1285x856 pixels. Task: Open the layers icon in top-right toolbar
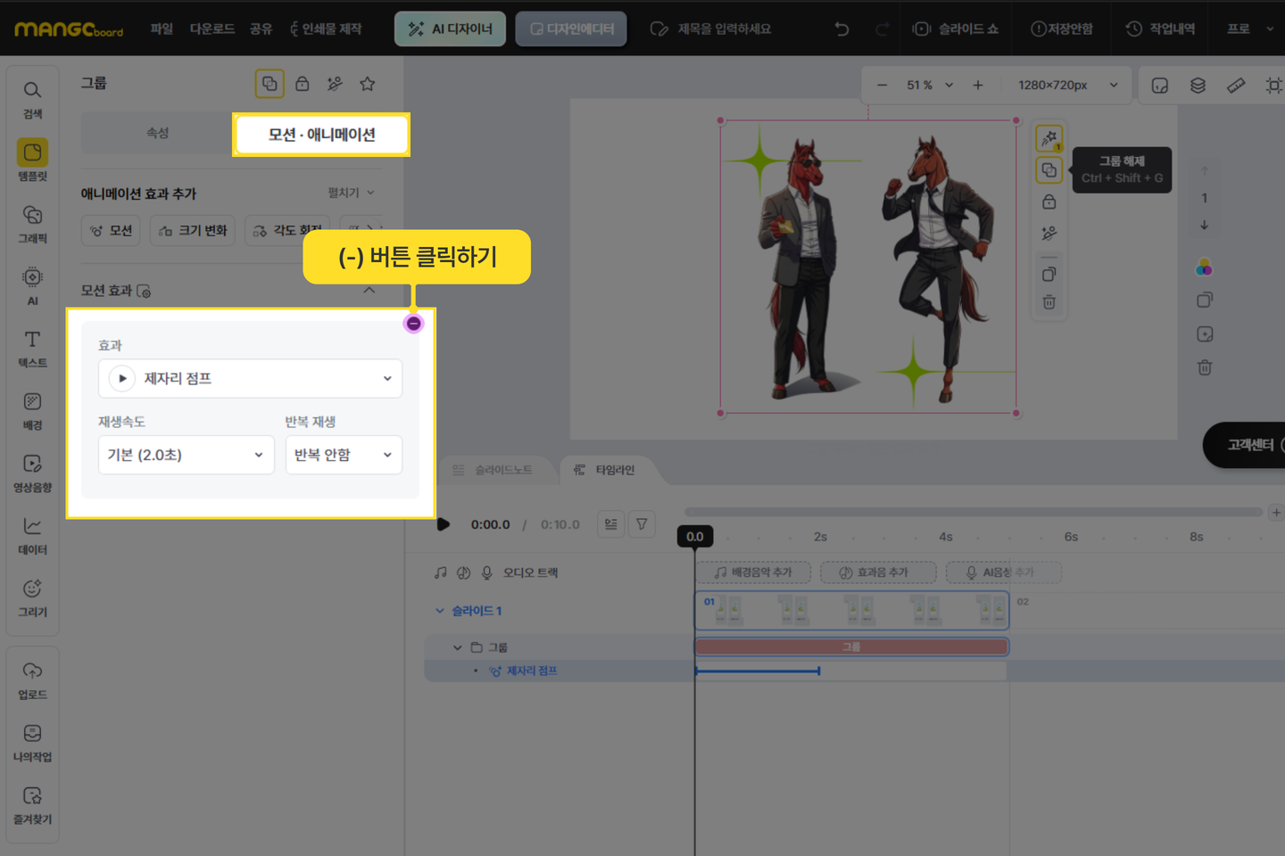(1198, 86)
